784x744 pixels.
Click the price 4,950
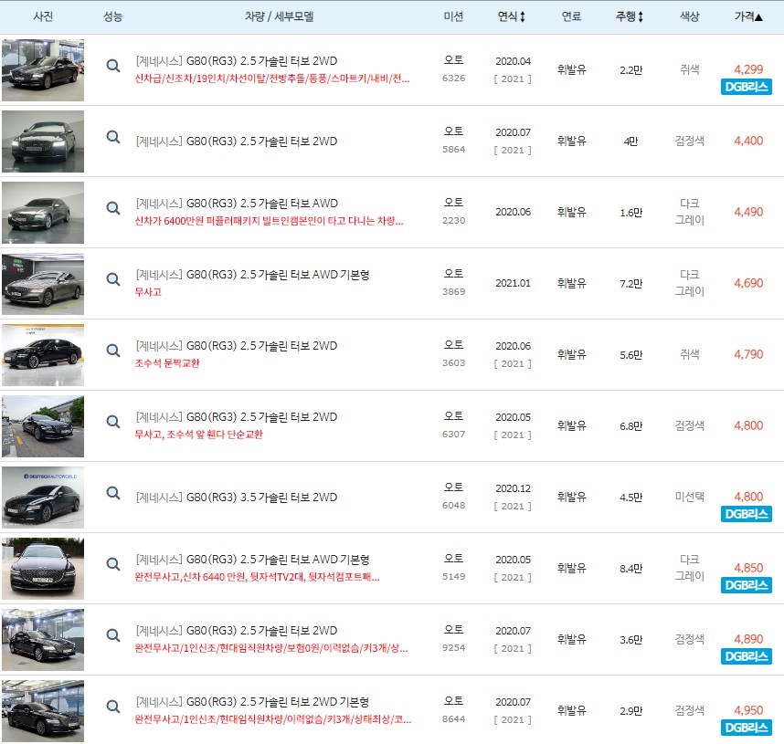(748, 710)
